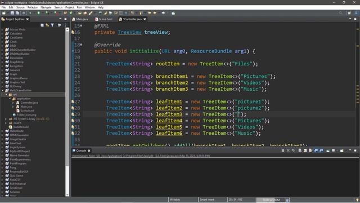
Task: Click the Save All toolbar icon
Action: click(x=17, y=13)
